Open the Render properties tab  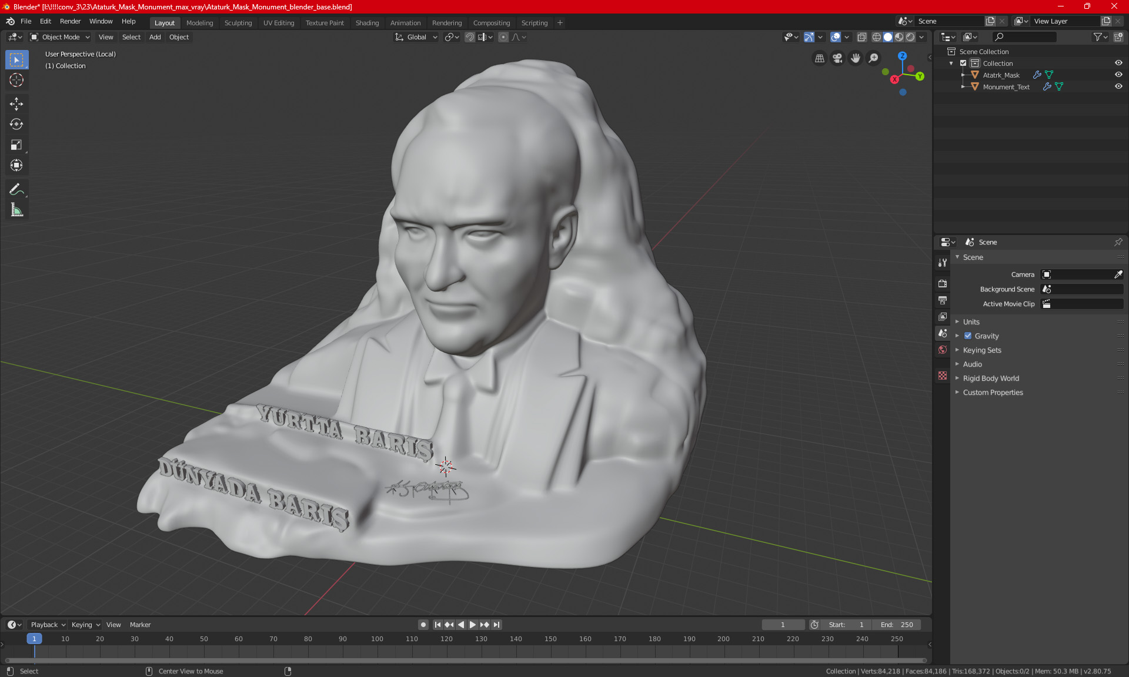click(943, 283)
